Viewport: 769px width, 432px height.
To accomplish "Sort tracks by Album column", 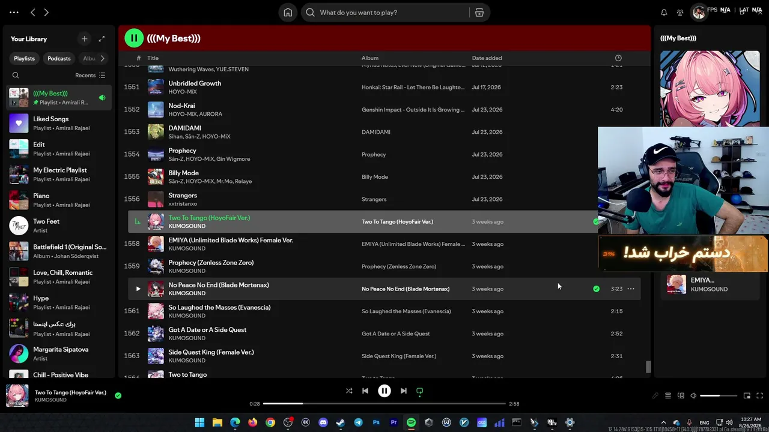I will (370, 58).
